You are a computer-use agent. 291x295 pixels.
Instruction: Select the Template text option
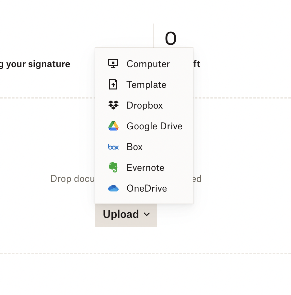point(146,85)
